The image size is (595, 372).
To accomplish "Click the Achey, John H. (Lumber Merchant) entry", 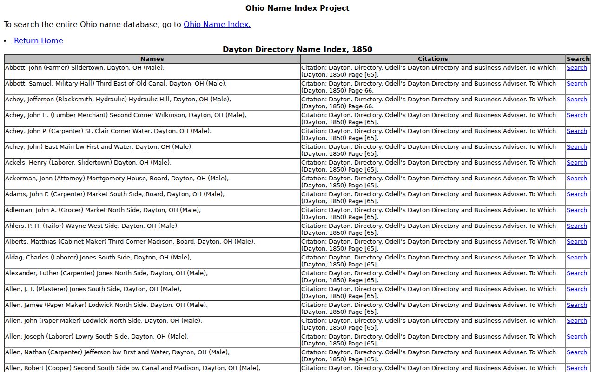I will (152, 119).
